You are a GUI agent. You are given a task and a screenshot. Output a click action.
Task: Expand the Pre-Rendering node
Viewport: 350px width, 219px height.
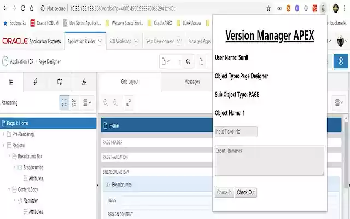(x=4, y=134)
